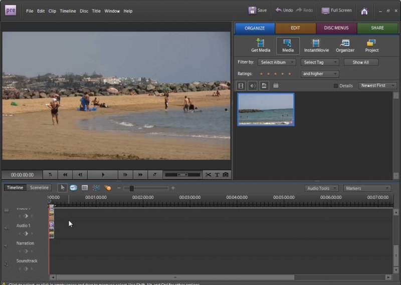
Task: Open the Get Media panel
Action: tap(260, 46)
